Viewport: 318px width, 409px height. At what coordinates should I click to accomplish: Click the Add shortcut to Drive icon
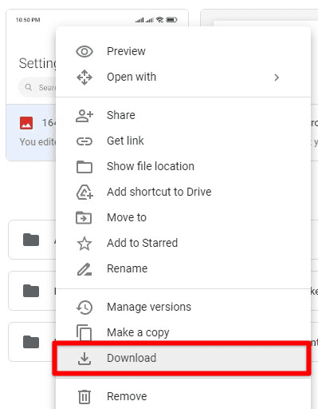[84, 192]
